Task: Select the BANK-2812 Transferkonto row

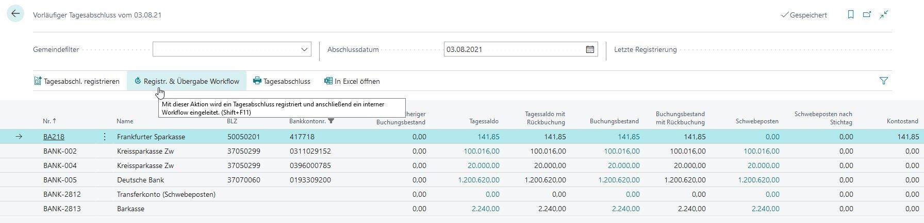Action: coord(62,194)
